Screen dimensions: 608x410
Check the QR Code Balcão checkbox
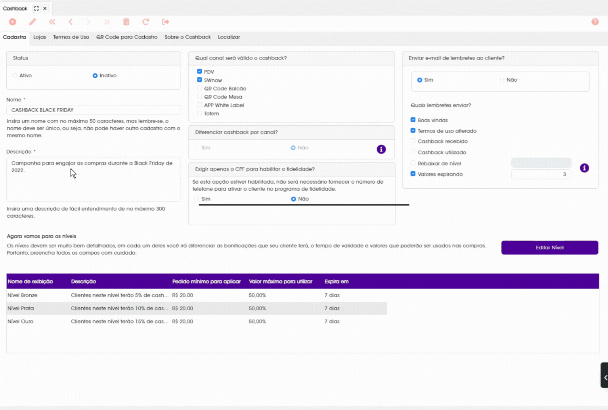199,88
